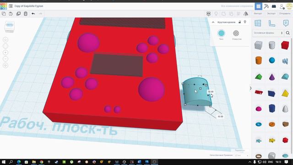Switch to 3D design grid view
Image resolution: width=293 pixels, height=165 pixels.
coord(258,6)
